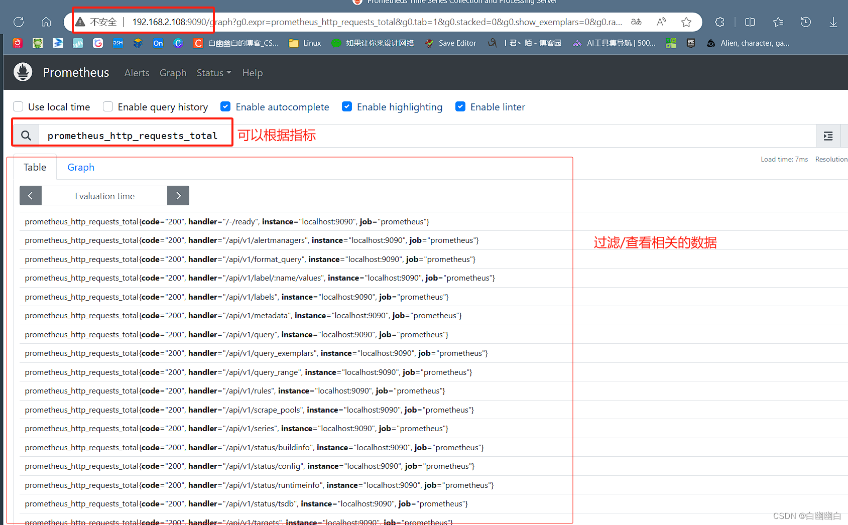Open the browser extensions puzzle icon
The image size is (848, 525).
point(720,22)
